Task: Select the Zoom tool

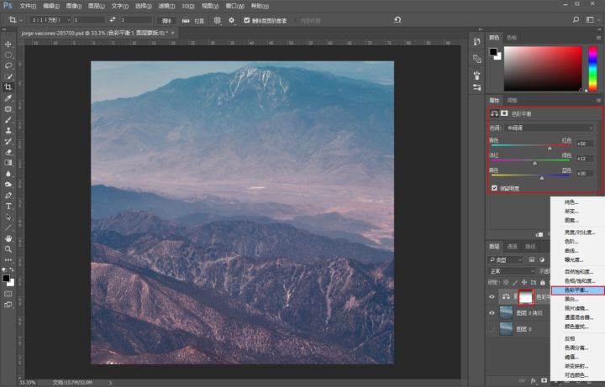Action: coord(8,249)
